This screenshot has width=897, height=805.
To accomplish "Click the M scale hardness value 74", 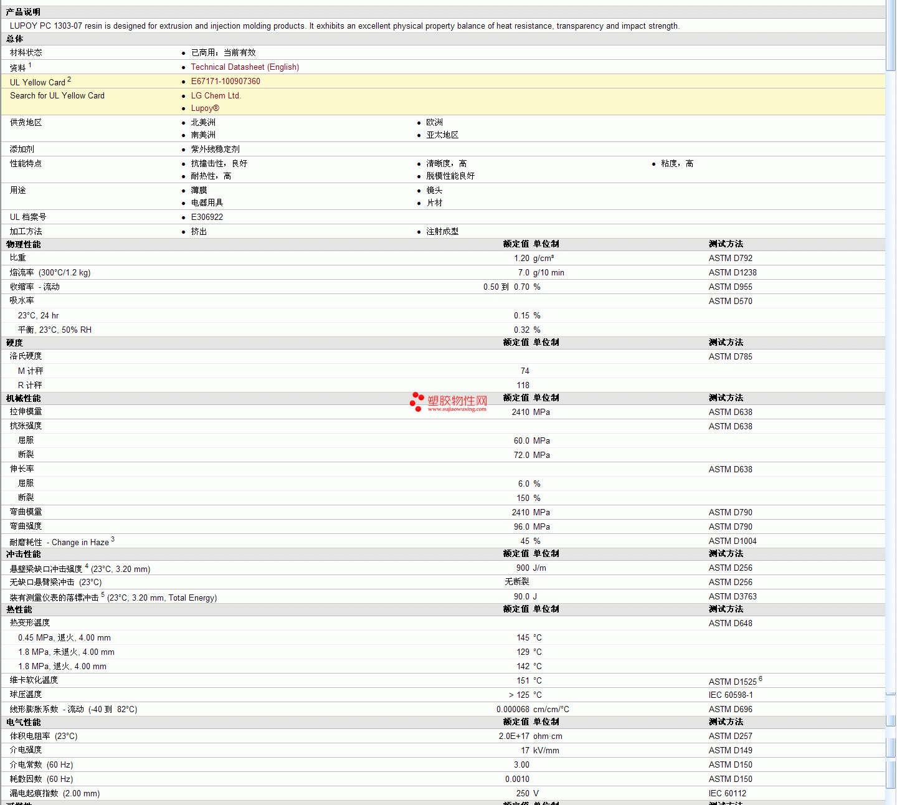I will (524, 371).
